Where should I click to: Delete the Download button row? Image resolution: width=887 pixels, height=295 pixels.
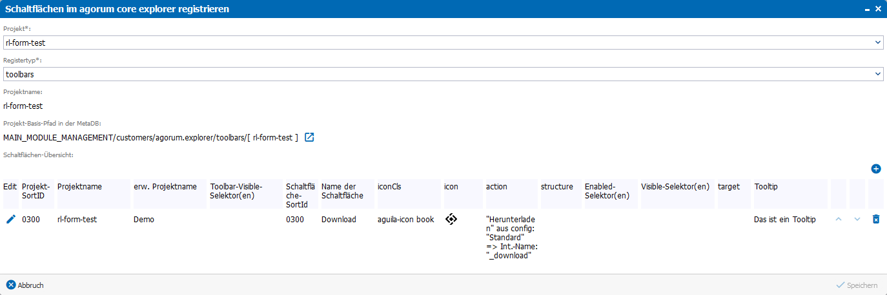pyautogui.click(x=876, y=220)
